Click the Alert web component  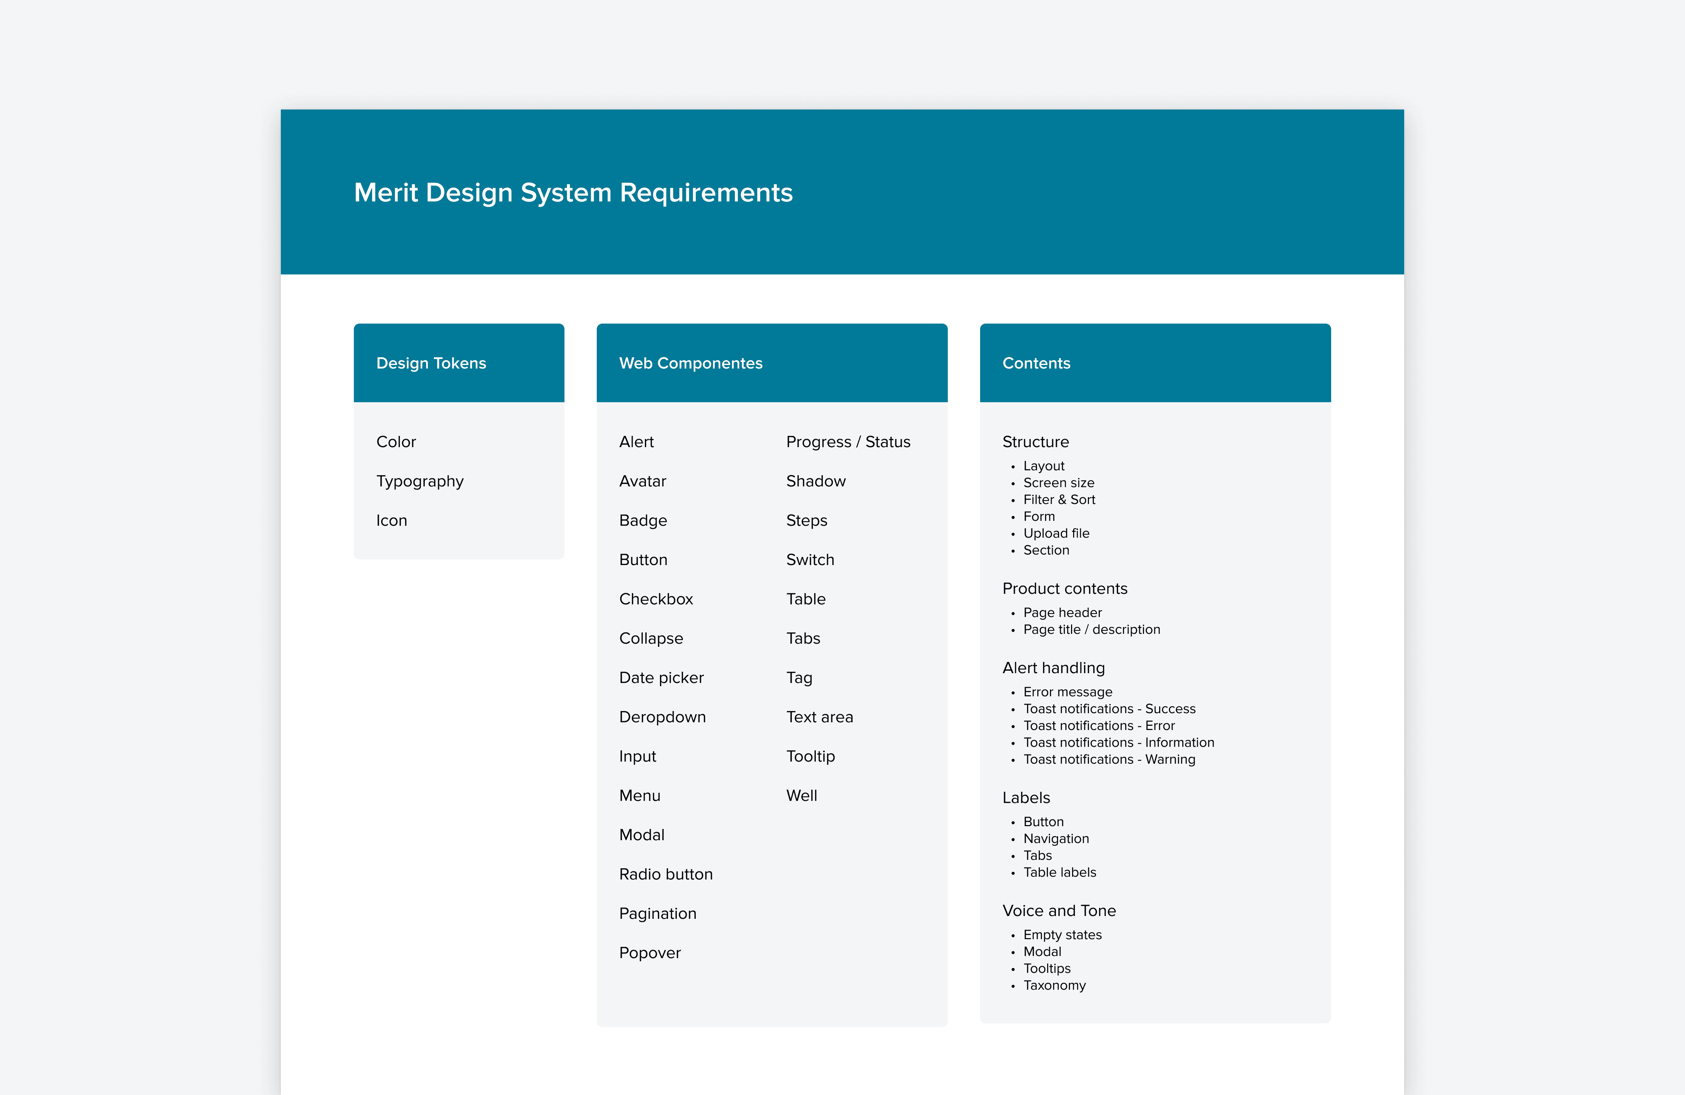pyautogui.click(x=636, y=442)
